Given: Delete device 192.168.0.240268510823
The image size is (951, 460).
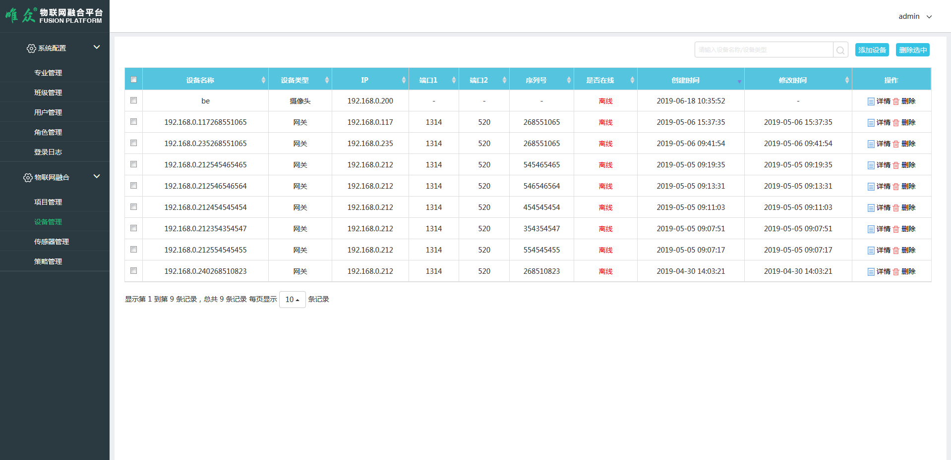Looking at the screenshot, I should click(904, 271).
